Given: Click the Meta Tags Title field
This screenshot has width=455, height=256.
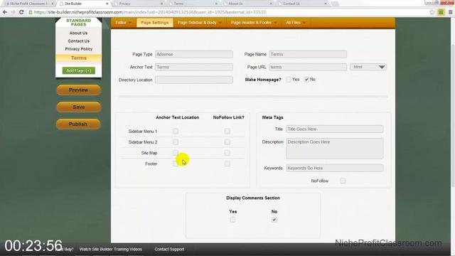Looking at the screenshot, I should [x=334, y=129].
